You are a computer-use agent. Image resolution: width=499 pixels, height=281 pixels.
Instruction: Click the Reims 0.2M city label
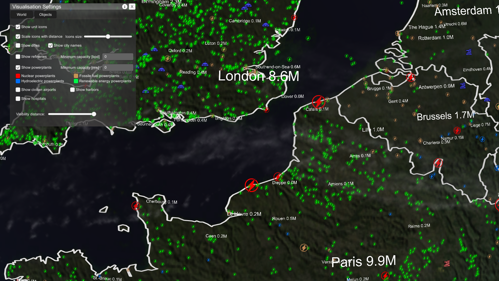click(x=419, y=226)
